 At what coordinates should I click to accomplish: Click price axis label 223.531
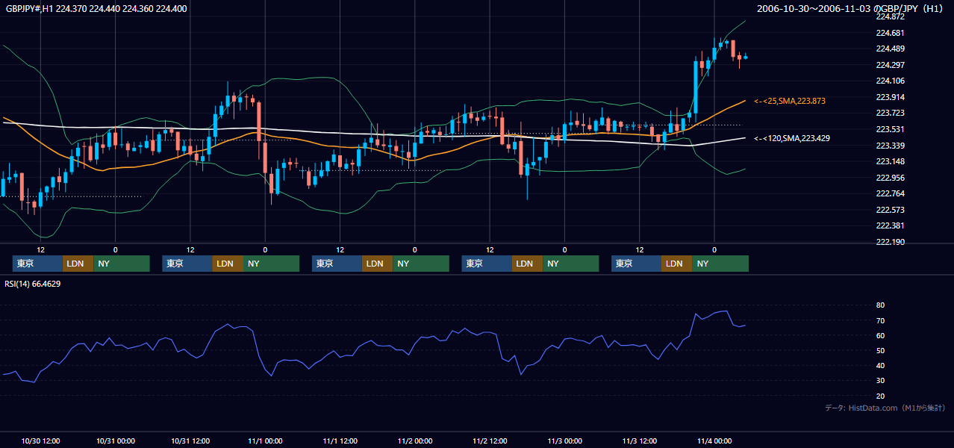[890, 129]
